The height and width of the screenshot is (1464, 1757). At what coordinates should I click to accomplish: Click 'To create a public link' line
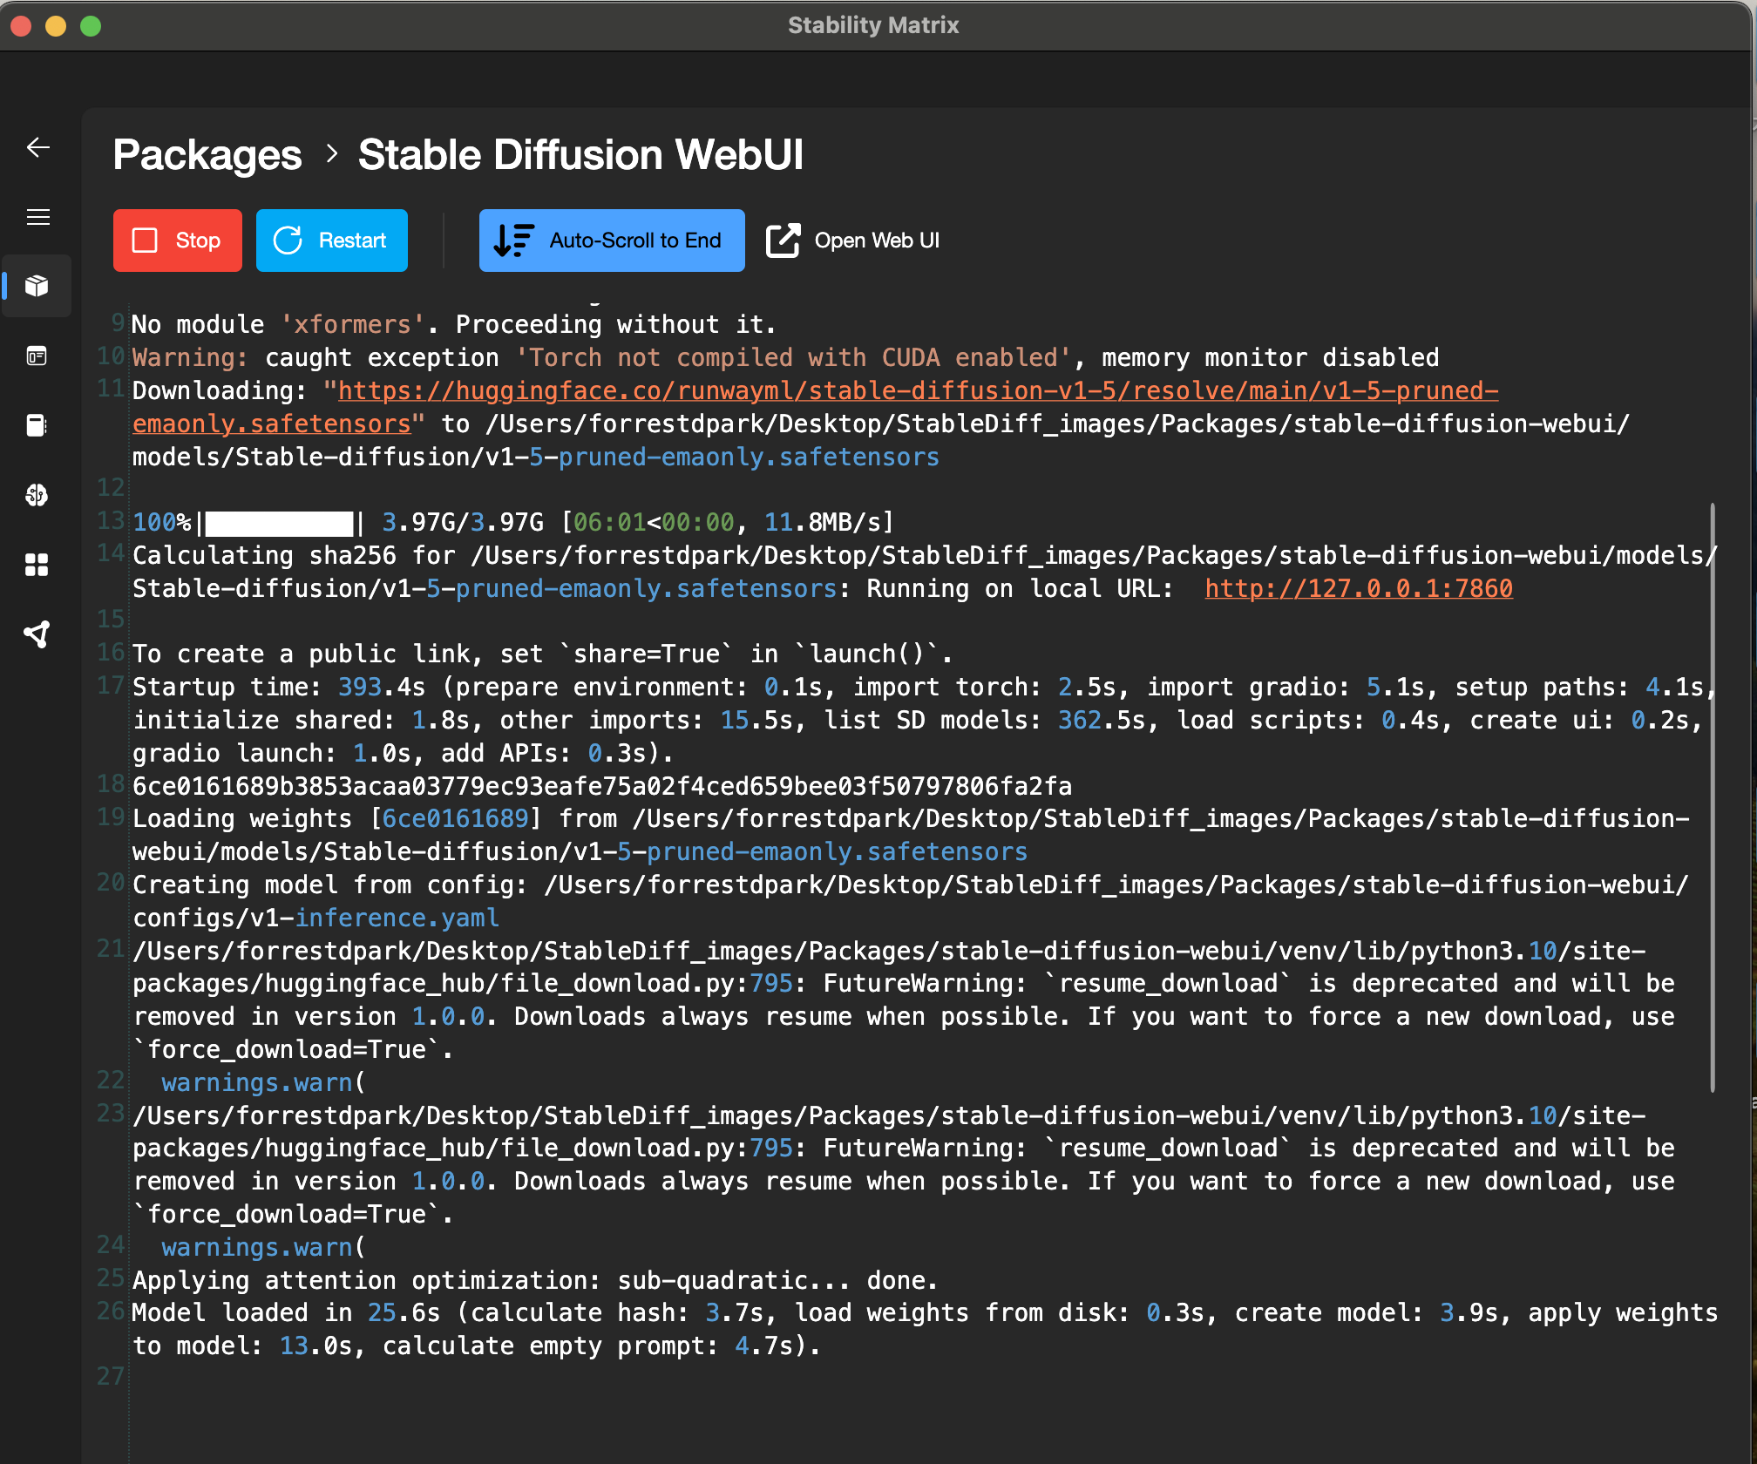coord(542,654)
